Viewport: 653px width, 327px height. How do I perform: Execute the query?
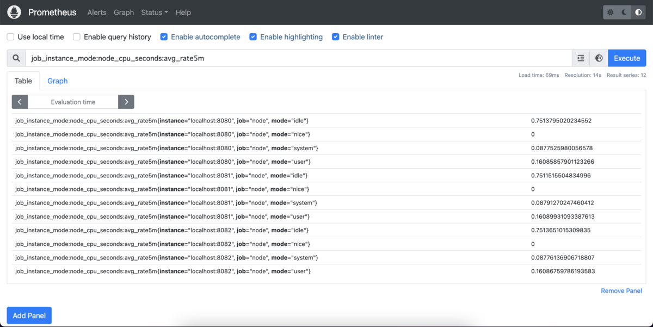coord(627,58)
